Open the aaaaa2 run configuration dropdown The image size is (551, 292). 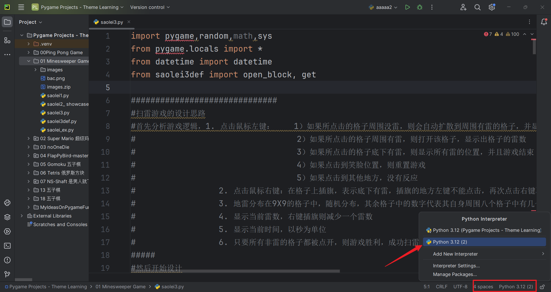click(x=383, y=7)
